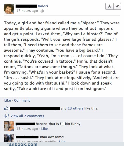Click the failbook.com watermark
124x146 pixels.
click(x=22, y=144)
